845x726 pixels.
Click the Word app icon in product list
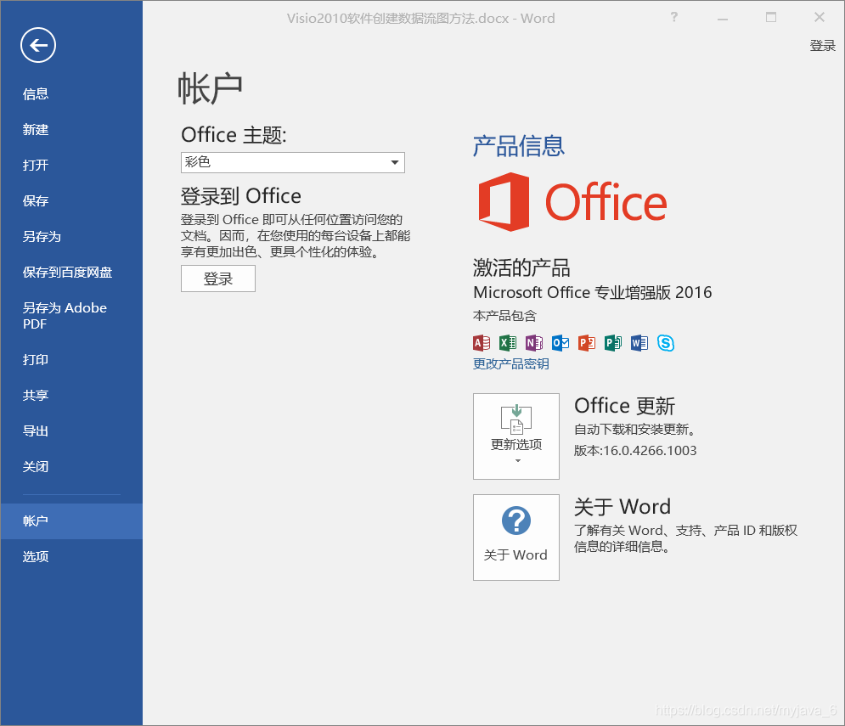point(639,343)
